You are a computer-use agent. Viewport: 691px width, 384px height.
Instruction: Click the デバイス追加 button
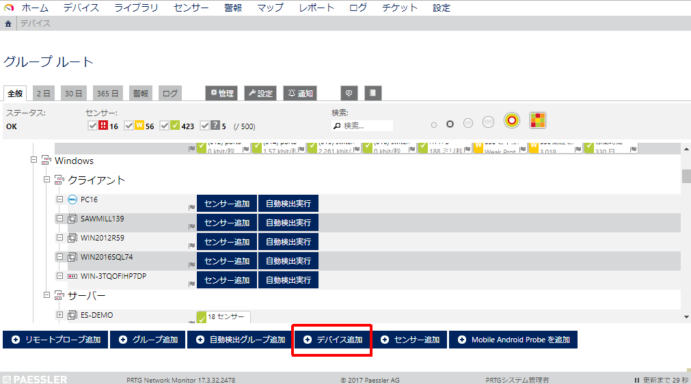coord(333,340)
